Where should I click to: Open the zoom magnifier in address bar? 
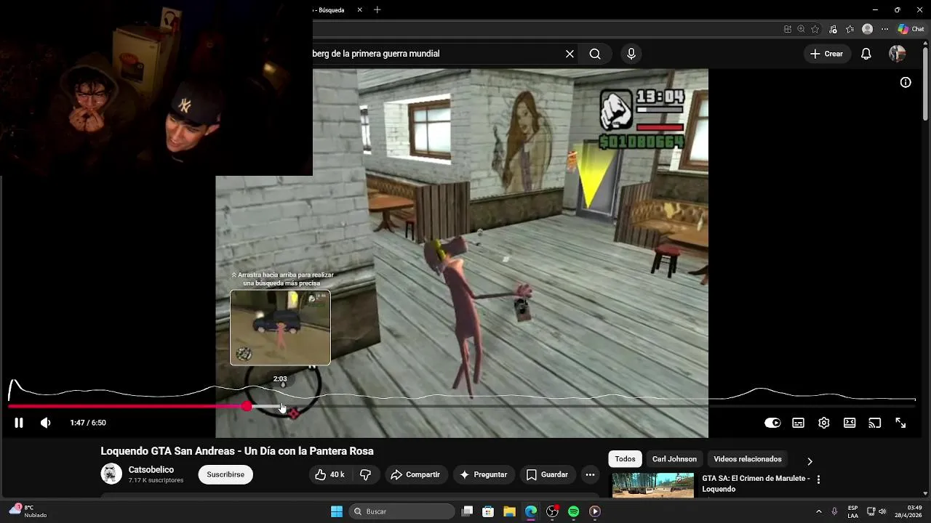[801, 29]
